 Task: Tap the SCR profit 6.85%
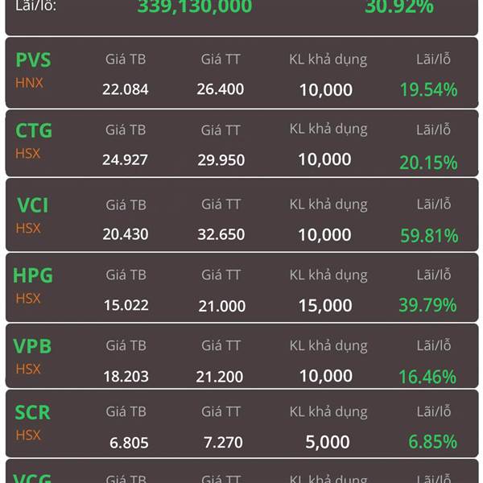(432, 442)
